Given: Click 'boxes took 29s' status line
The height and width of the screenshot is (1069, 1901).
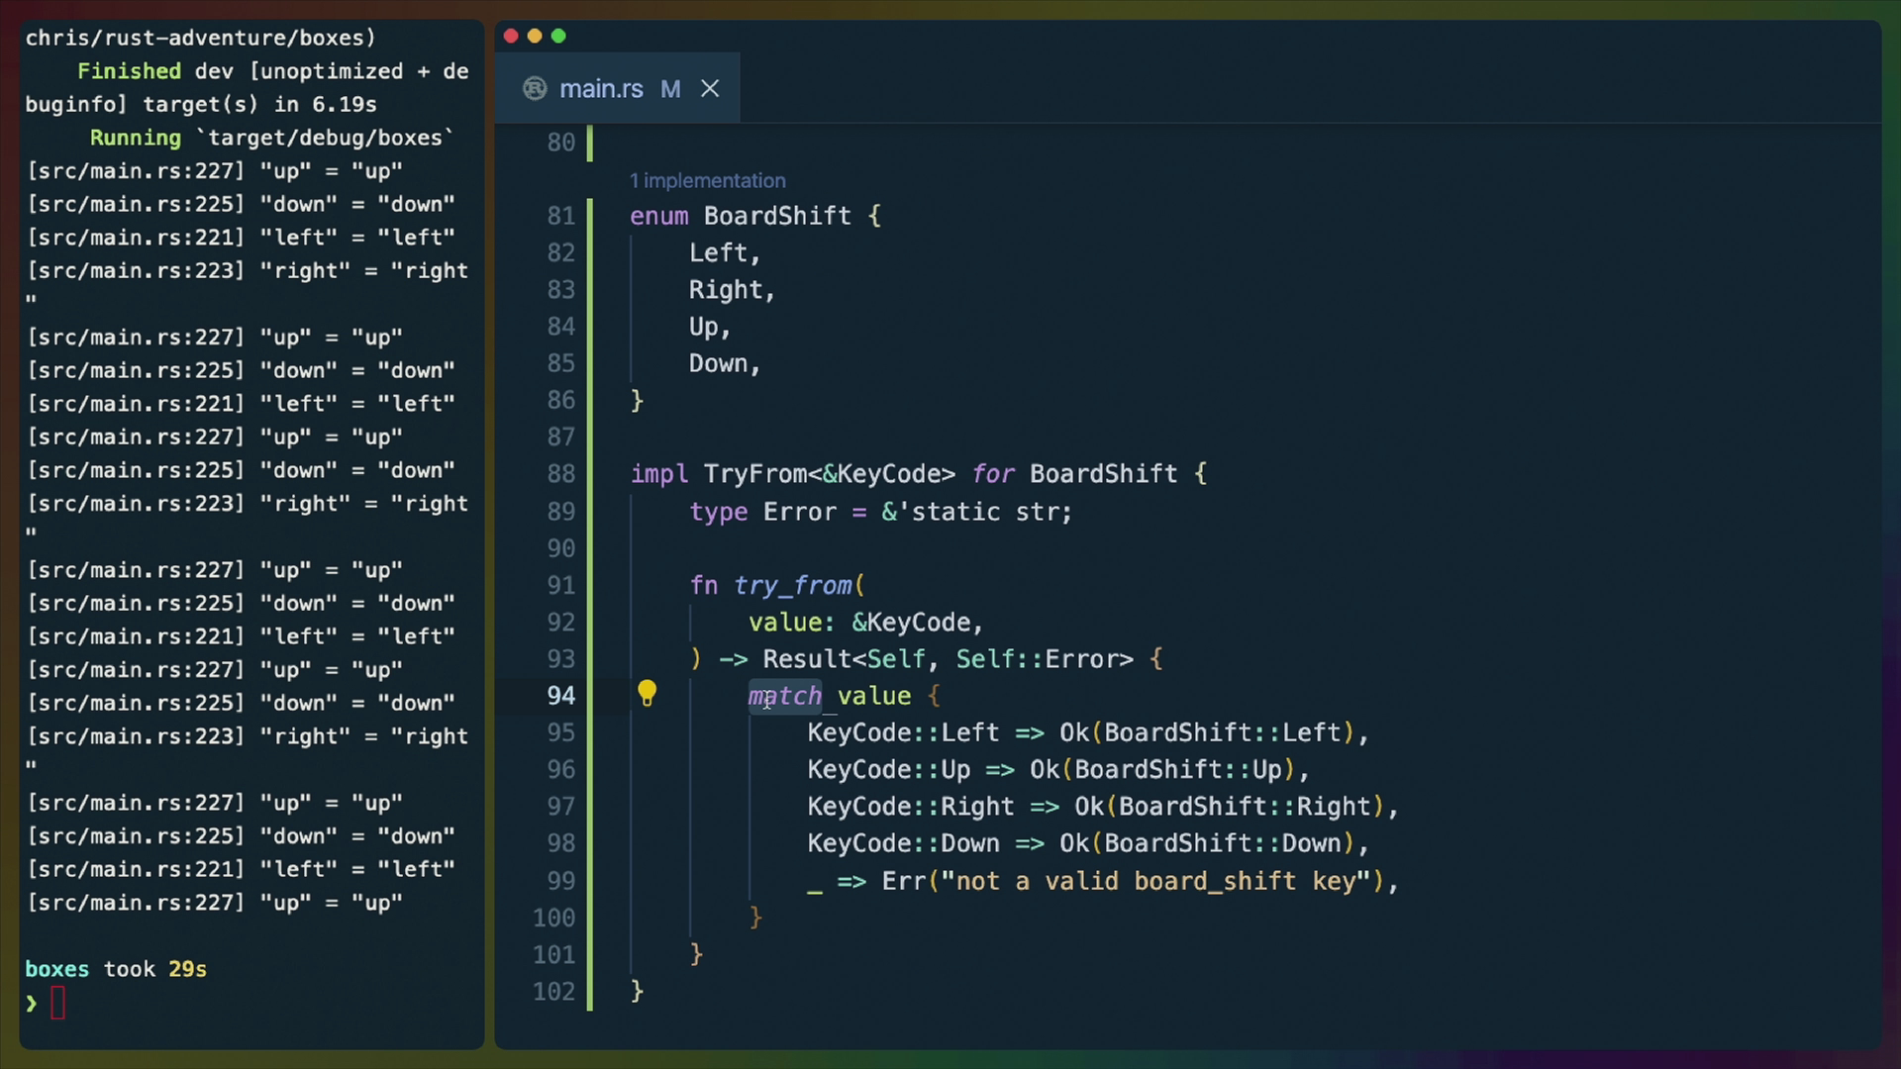Looking at the screenshot, I should click(115, 969).
